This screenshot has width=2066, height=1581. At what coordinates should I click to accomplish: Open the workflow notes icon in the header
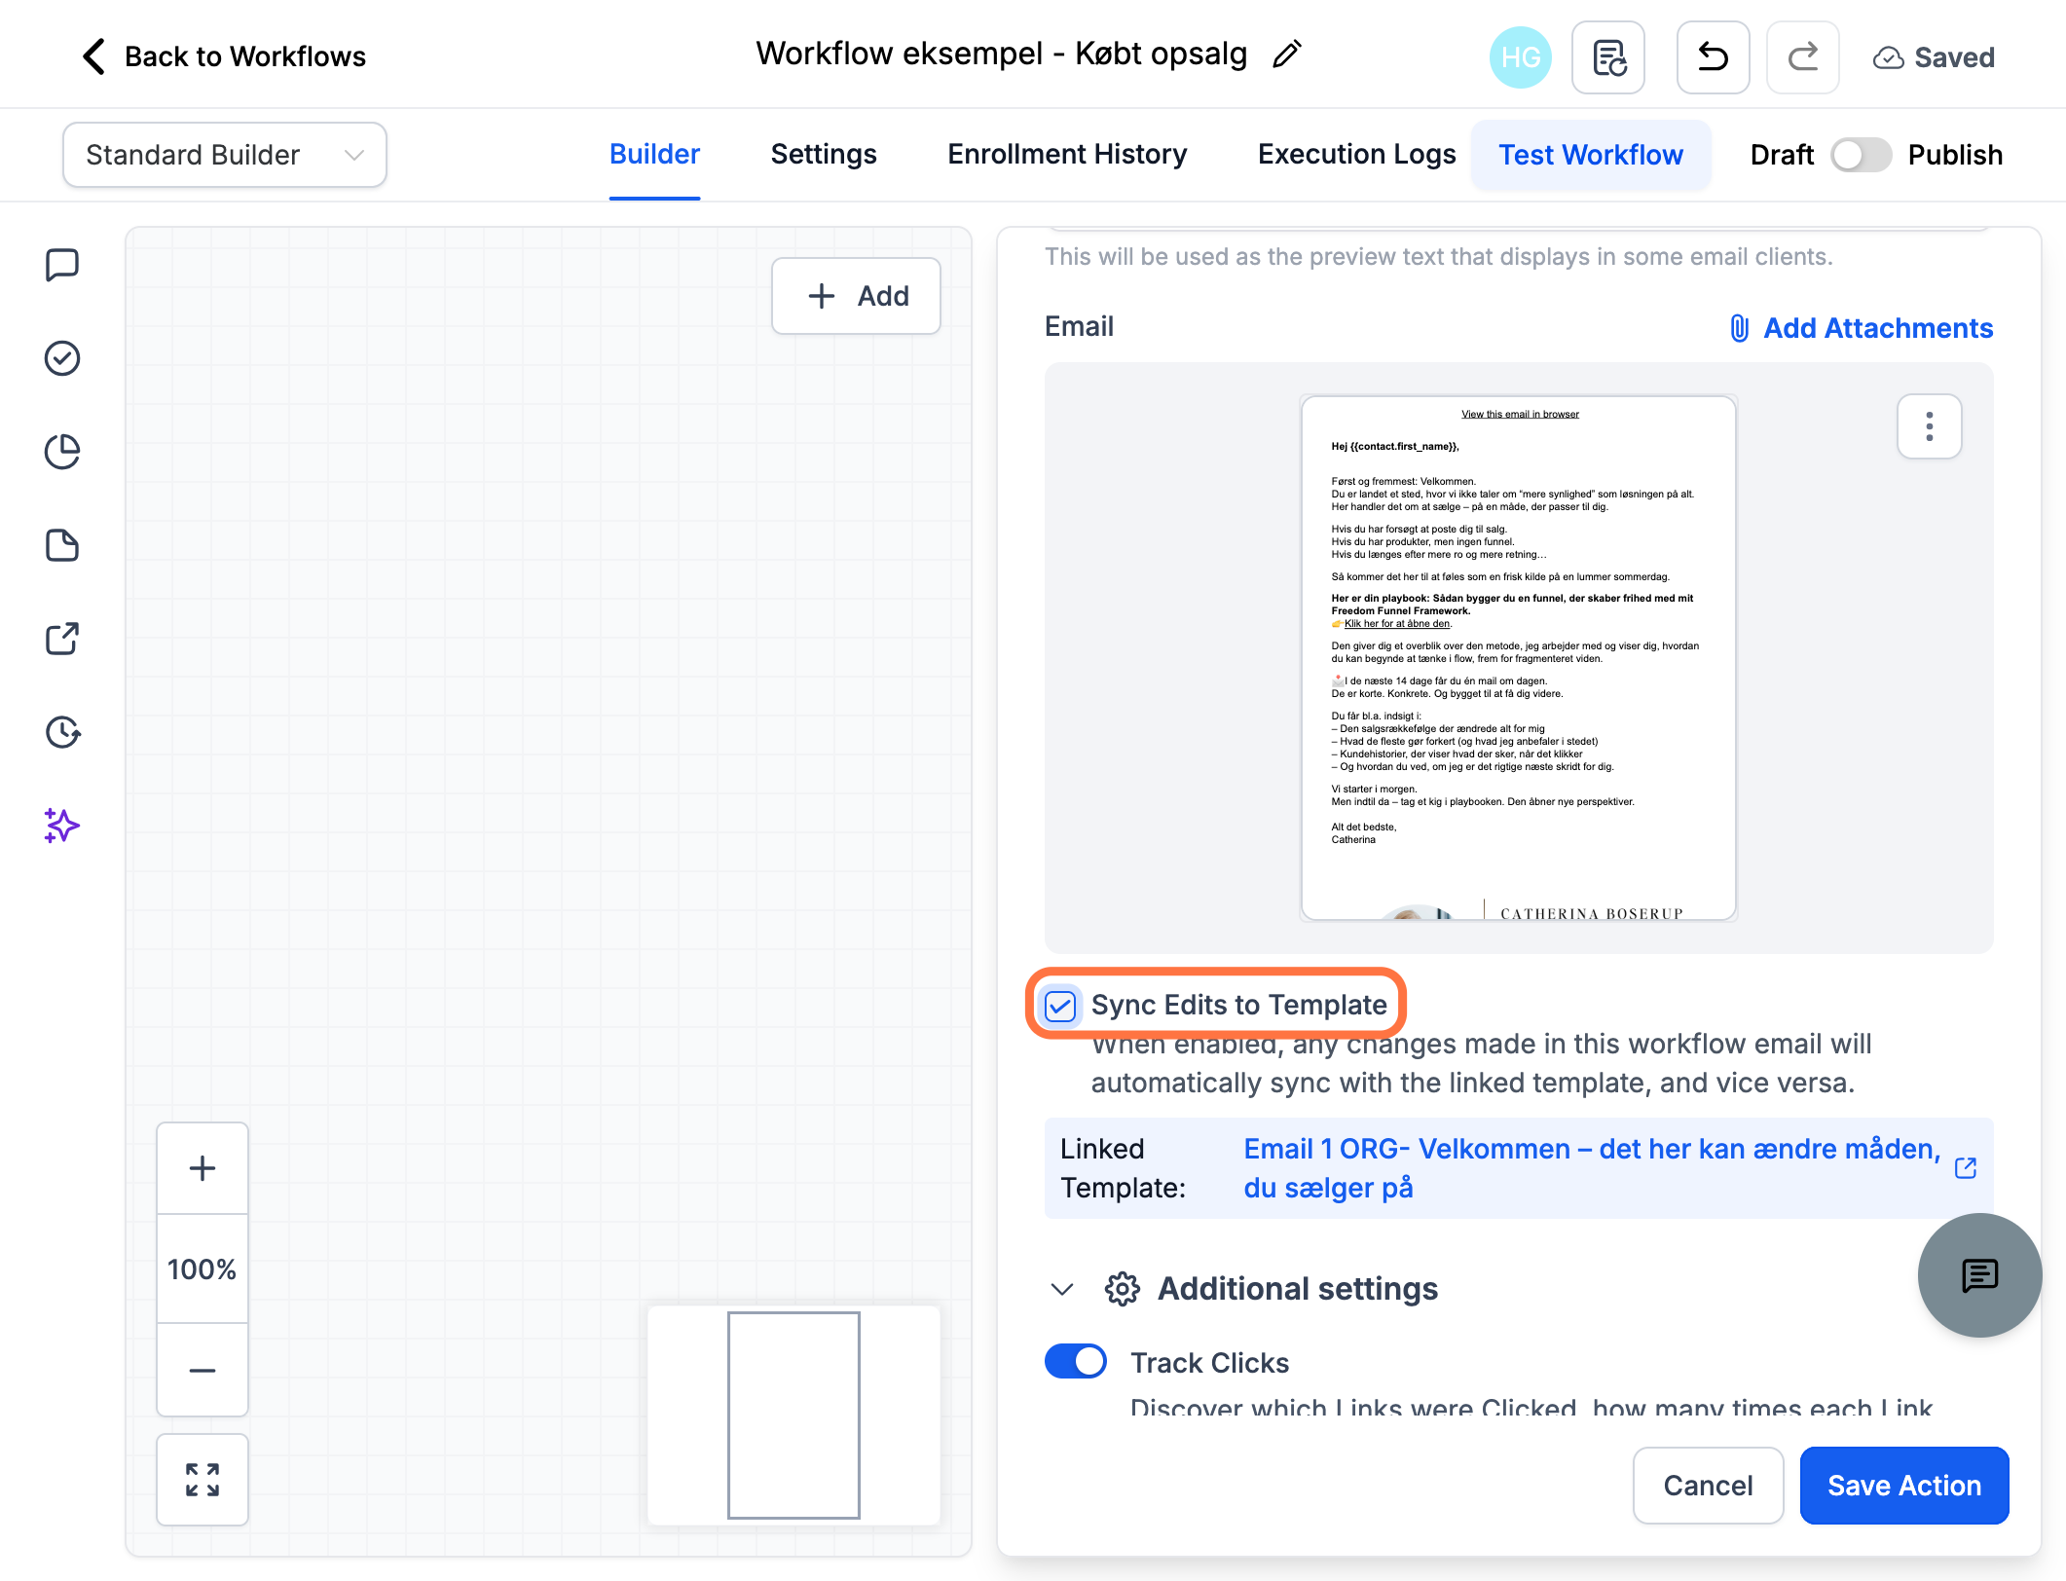1608,57
